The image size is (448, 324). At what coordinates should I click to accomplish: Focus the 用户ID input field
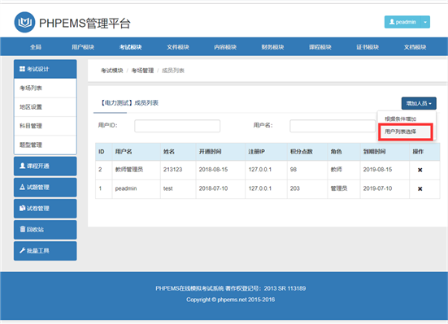[x=177, y=126]
